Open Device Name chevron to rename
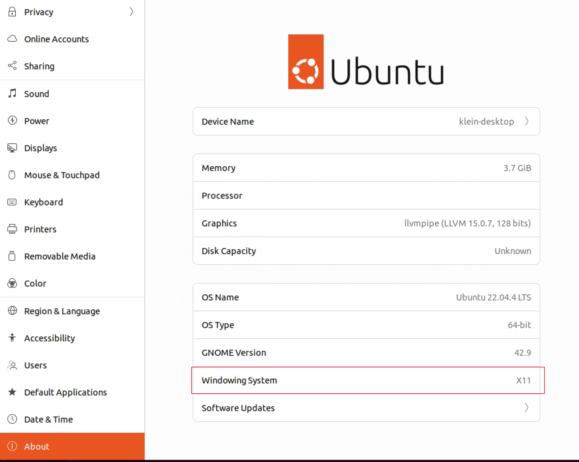This screenshot has width=579, height=462. point(526,121)
